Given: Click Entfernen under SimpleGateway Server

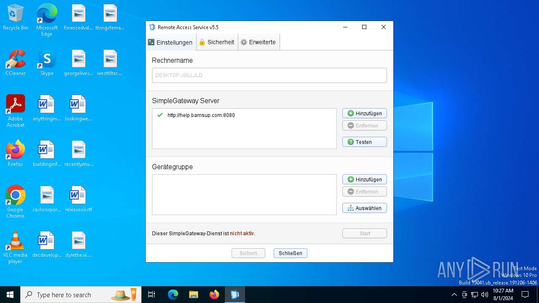Looking at the screenshot, I should tap(364, 125).
